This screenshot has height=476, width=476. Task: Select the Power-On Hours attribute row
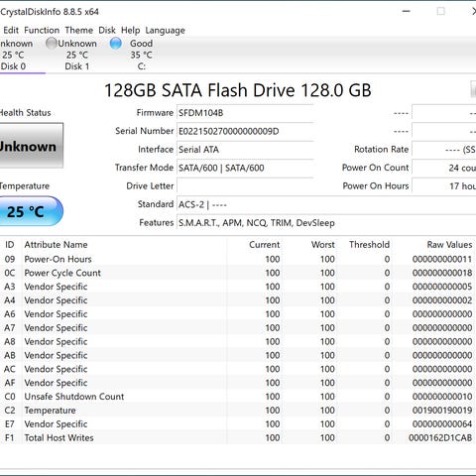pos(238,259)
